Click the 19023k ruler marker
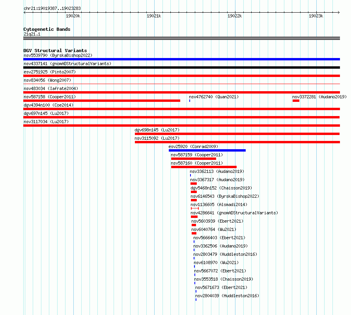 (316, 16)
